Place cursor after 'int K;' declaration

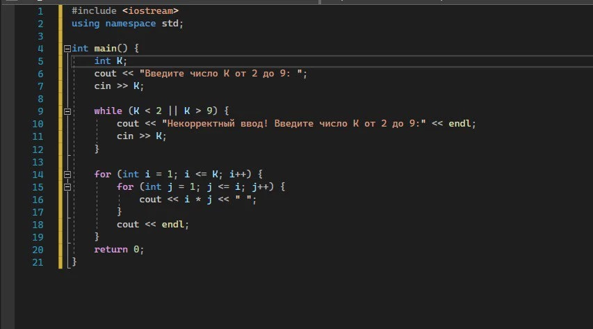tap(127, 61)
